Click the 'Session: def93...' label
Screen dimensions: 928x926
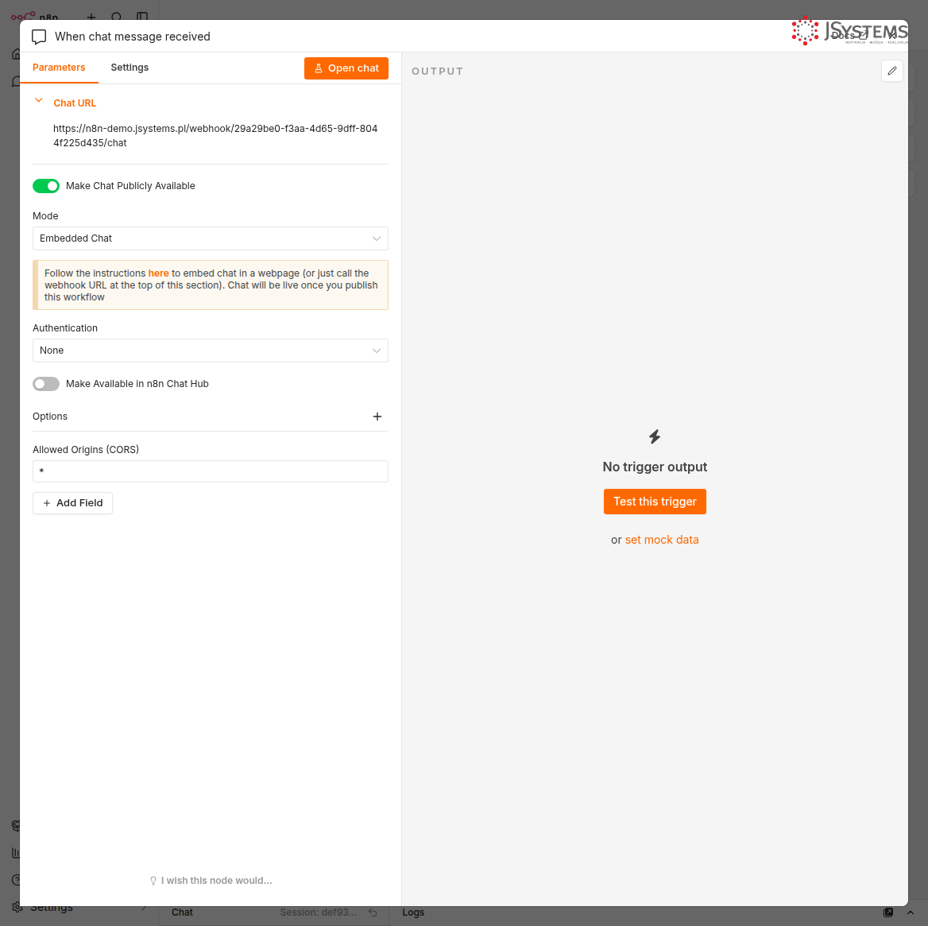(x=319, y=912)
